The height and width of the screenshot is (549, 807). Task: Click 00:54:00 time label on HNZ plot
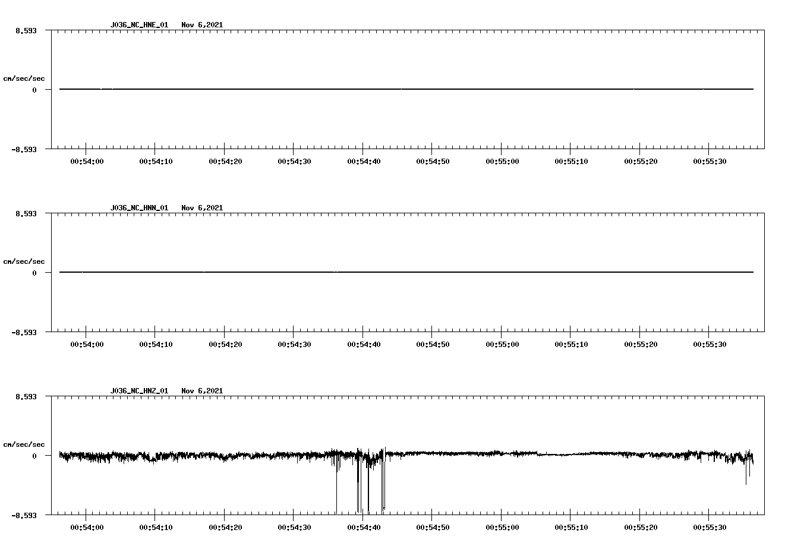87,528
